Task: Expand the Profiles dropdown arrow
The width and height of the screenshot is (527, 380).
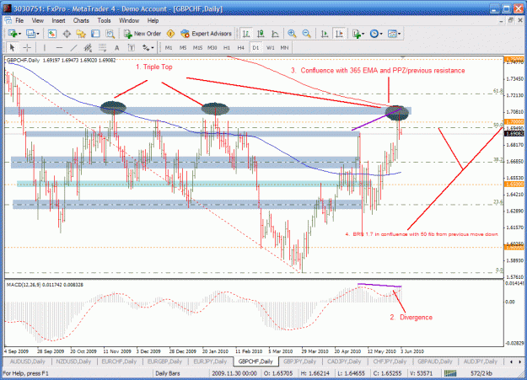Action: click(x=38, y=34)
